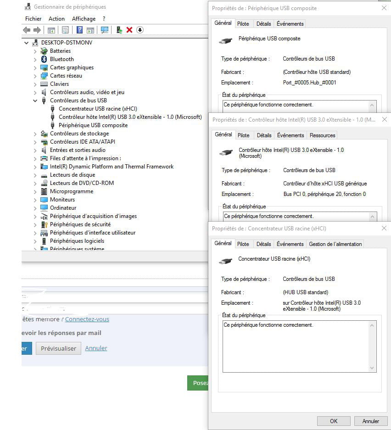Click the show/hide console tree icon
Viewport: 391px width, 430px height.
tap(51, 30)
